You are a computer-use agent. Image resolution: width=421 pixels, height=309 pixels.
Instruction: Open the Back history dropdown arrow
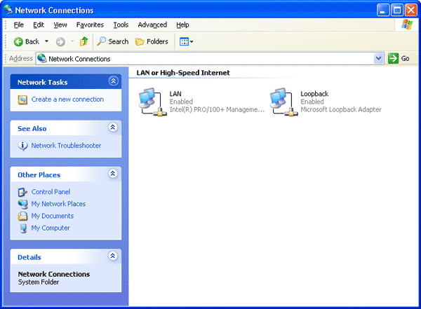point(46,41)
